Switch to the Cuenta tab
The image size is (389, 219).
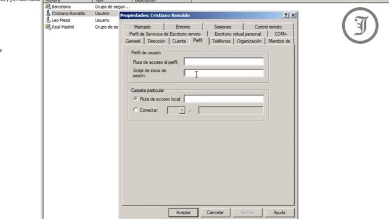click(179, 41)
